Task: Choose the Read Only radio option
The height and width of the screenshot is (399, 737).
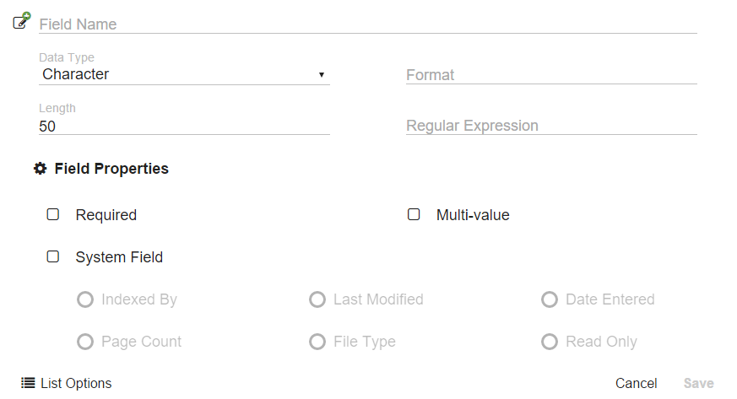Action: pos(550,342)
